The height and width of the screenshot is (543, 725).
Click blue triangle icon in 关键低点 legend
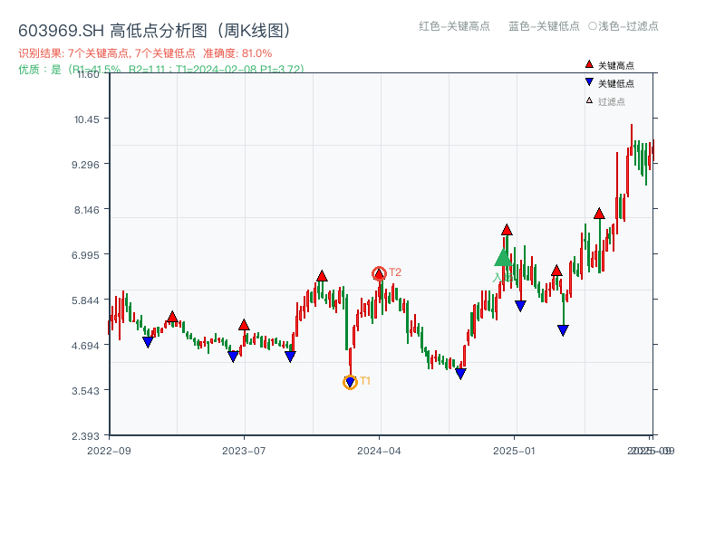[x=589, y=82]
